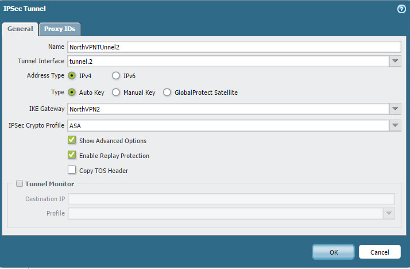Expand the Tunnel Interface dropdown arrow
The width and height of the screenshot is (410, 269).
click(395, 62)
